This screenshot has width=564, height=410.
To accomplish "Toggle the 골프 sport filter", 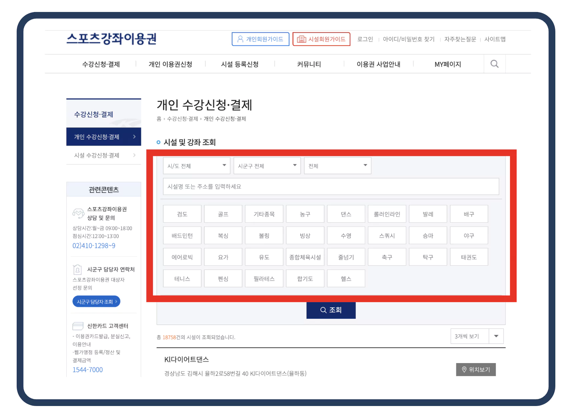I will tap(223, 214).
